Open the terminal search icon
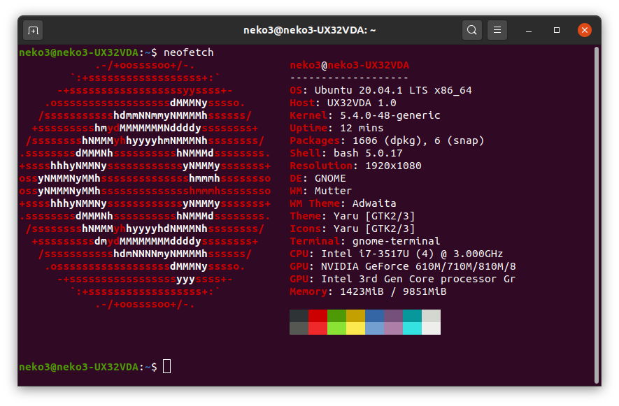 point(471,30)
